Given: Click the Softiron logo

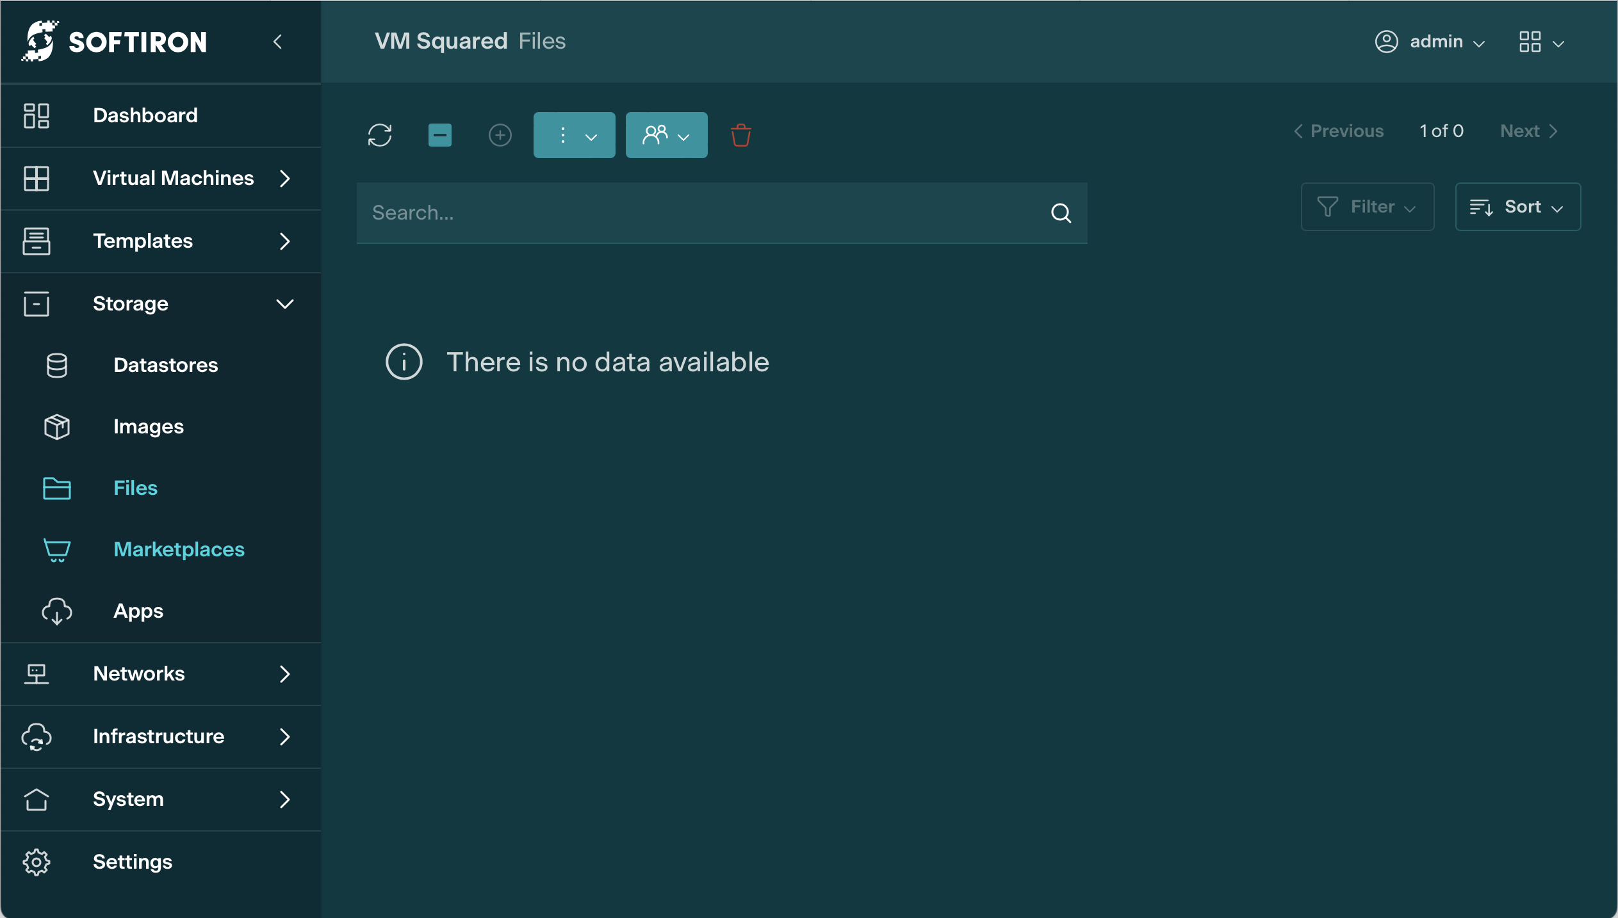Looking at the screenshot, I should 115,42.
